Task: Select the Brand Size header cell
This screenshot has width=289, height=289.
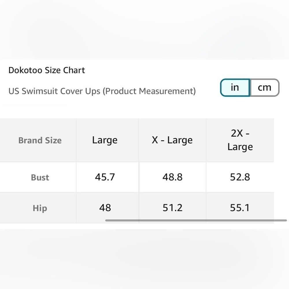Action: click(x=40, y=140)
